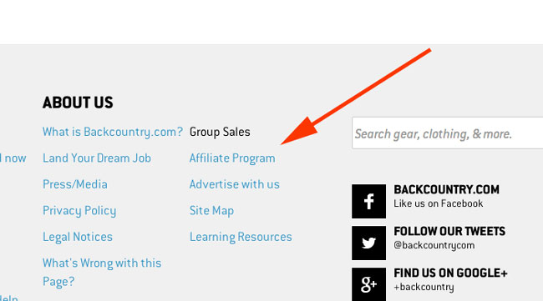
Task: View the Legal Notices link
Action: [78, 237]
